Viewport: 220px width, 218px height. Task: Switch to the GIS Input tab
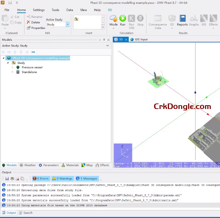click(x=139, y=39)
